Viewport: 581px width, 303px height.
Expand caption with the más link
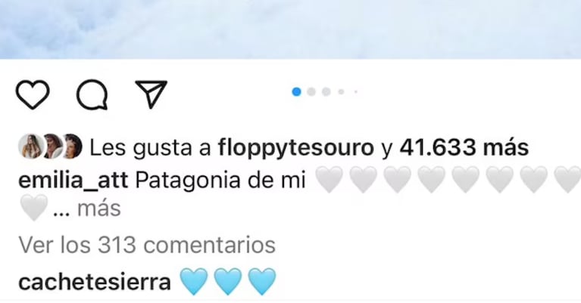[99, 209]
